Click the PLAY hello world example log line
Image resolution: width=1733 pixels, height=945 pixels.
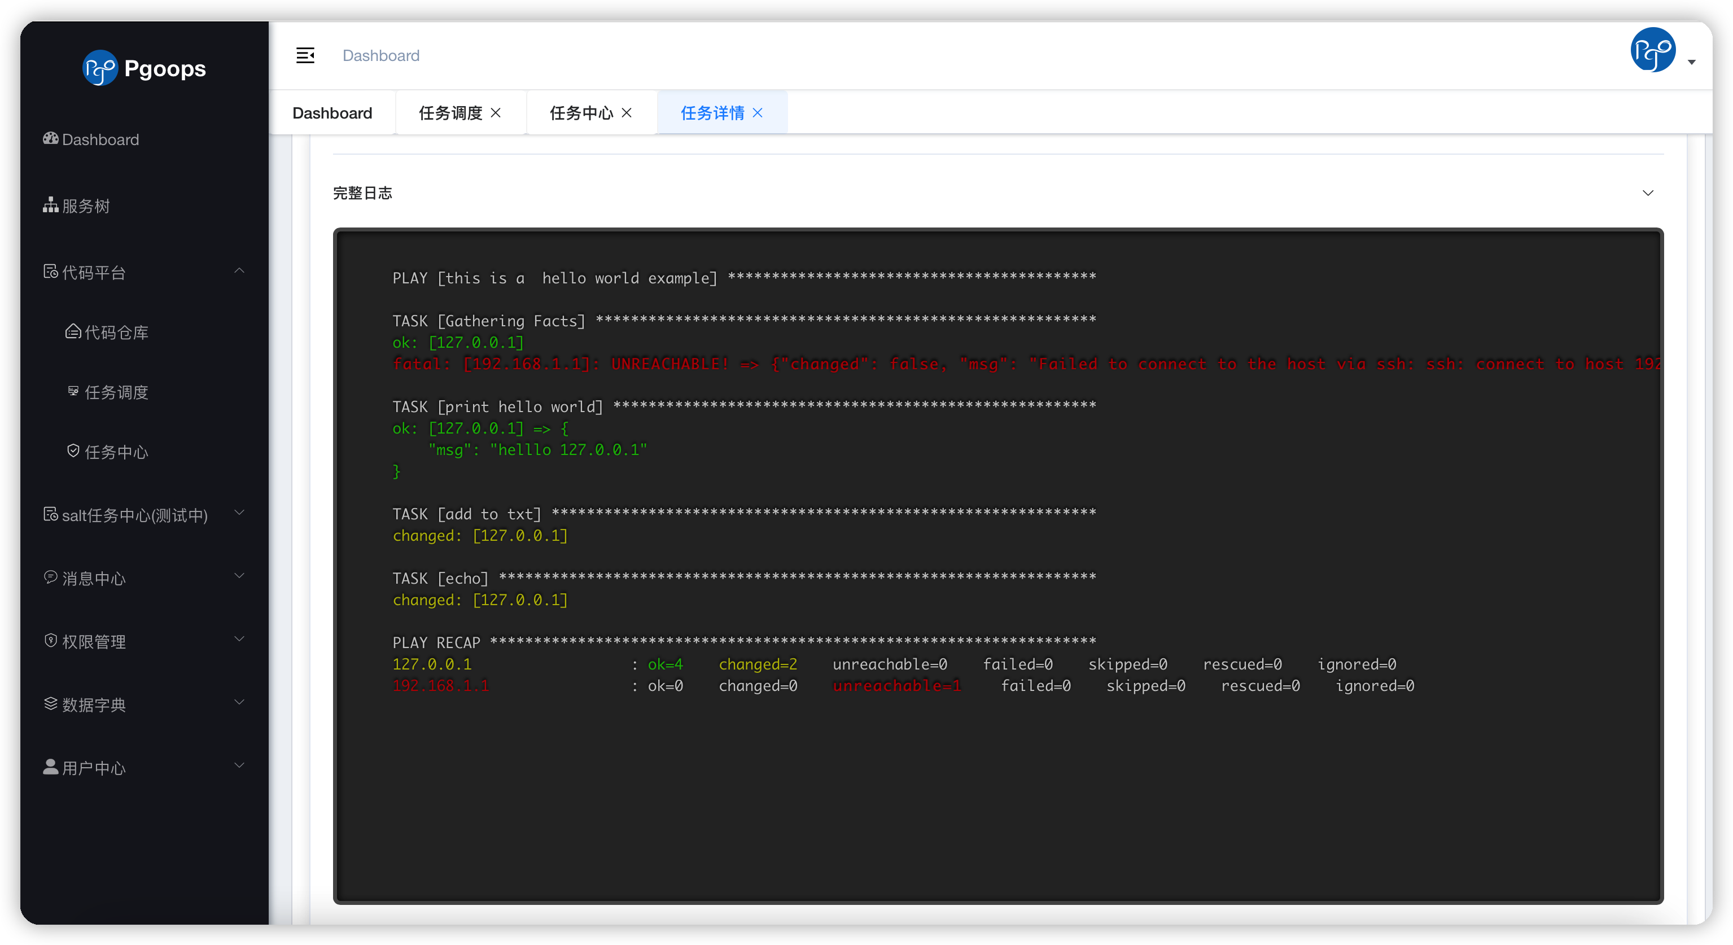[744, 278]
